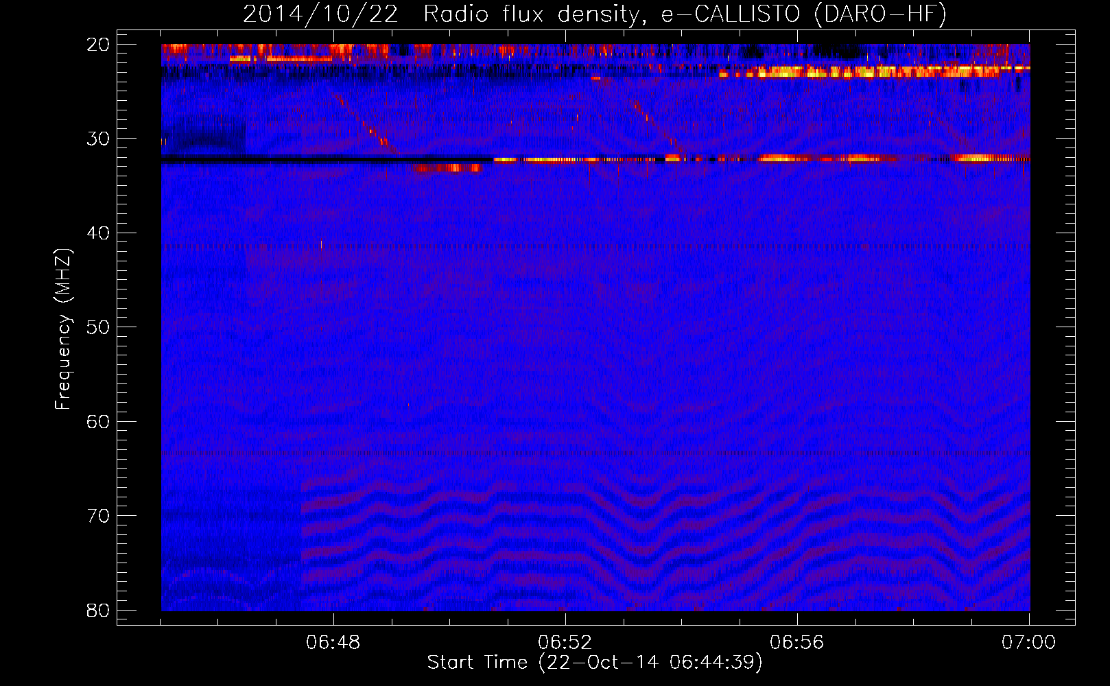Click the Start Time axis label
Viewport: 1110px width, 686px height.
point(595,662)
